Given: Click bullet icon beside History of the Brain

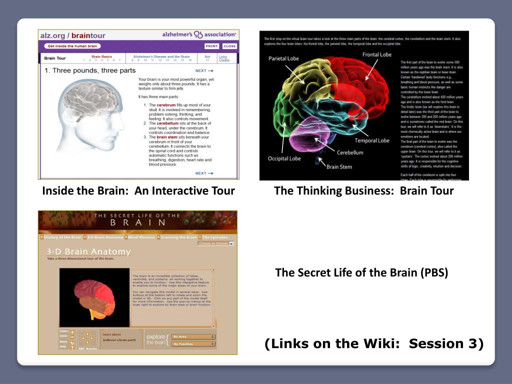Looking at the screenshot, I should (x=42, y=237).
